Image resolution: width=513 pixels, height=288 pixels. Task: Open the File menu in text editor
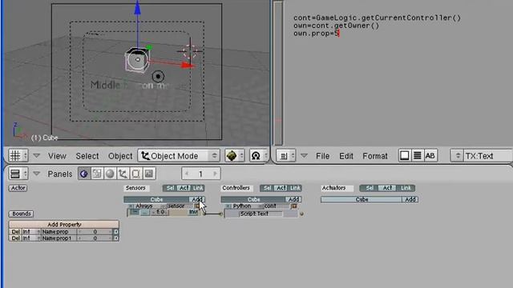pos(322,156)
